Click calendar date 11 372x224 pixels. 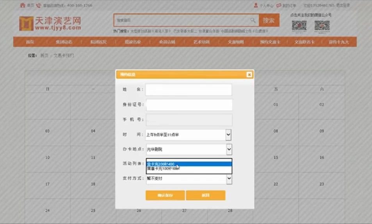93,158
